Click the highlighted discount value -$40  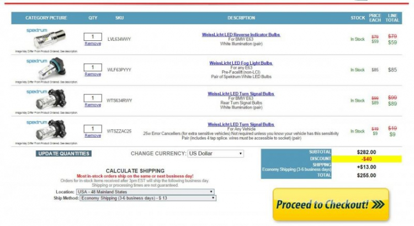(367, 159)
